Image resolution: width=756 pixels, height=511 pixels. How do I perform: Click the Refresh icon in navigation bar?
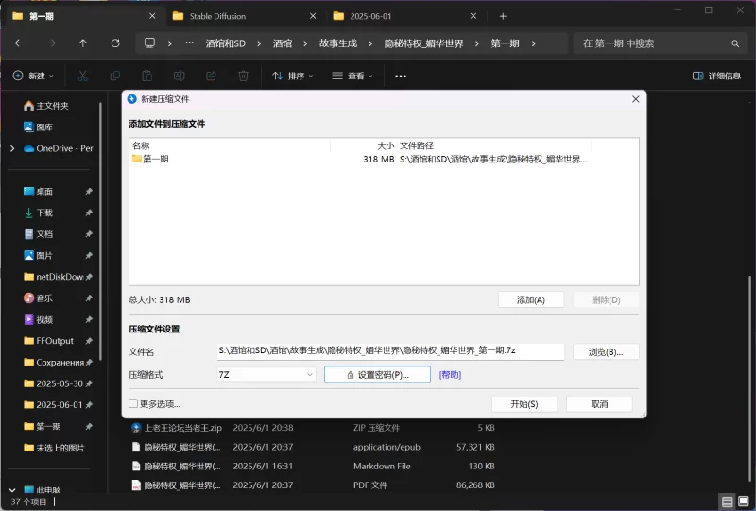[x=115, y=43]
